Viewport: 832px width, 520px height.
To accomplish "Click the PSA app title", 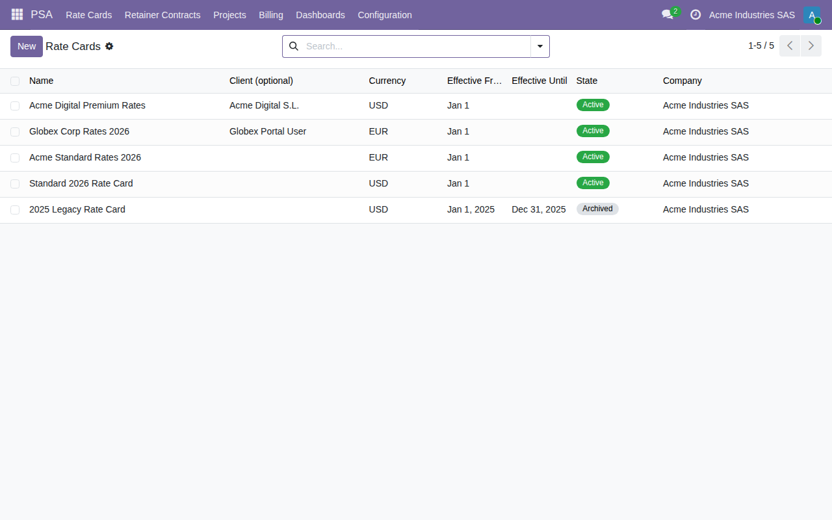I will pyautogui.click(x=42, y=14).
